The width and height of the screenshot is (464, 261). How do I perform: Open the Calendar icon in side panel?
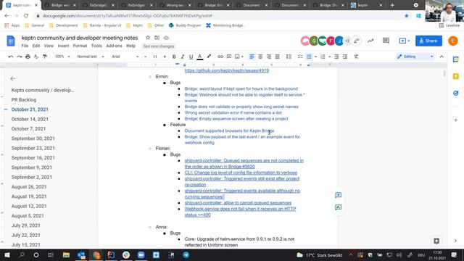[456, 59]
